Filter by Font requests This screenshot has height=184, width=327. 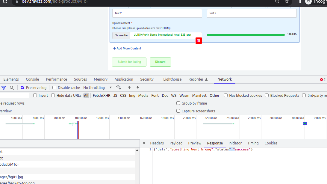[155, 95]
